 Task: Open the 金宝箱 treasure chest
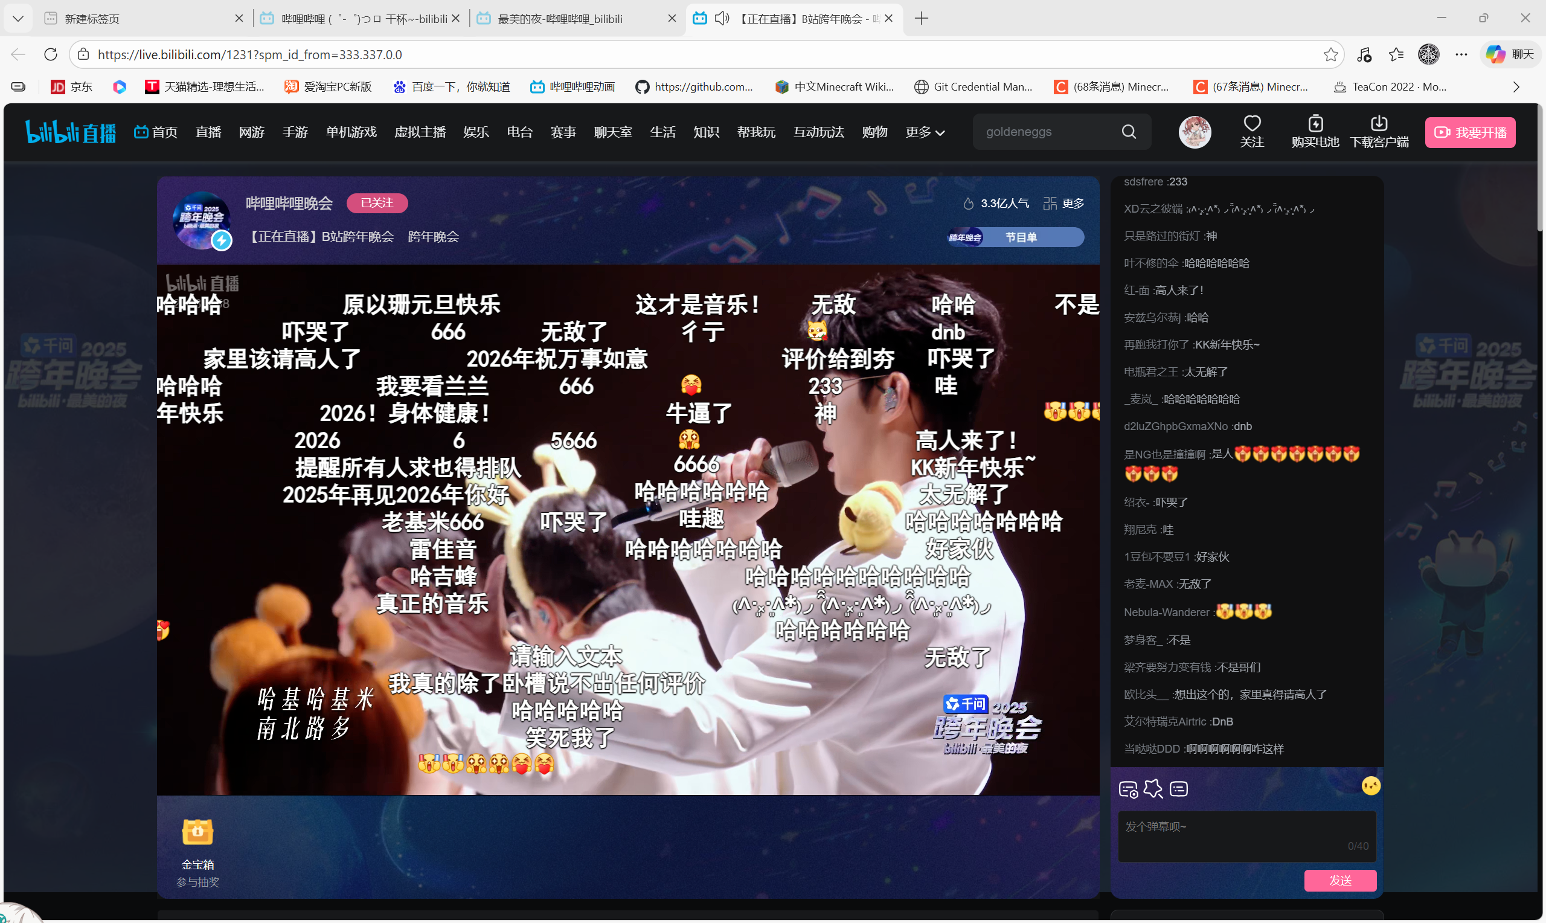197,832
